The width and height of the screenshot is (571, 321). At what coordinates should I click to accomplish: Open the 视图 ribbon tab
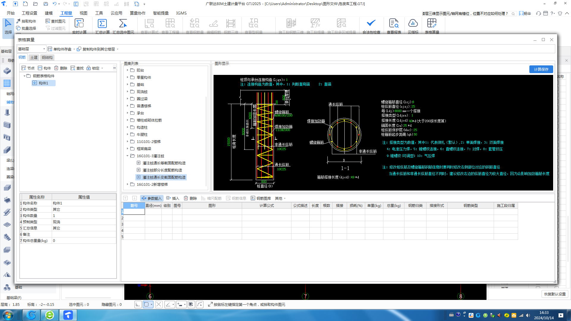(84, 13)
